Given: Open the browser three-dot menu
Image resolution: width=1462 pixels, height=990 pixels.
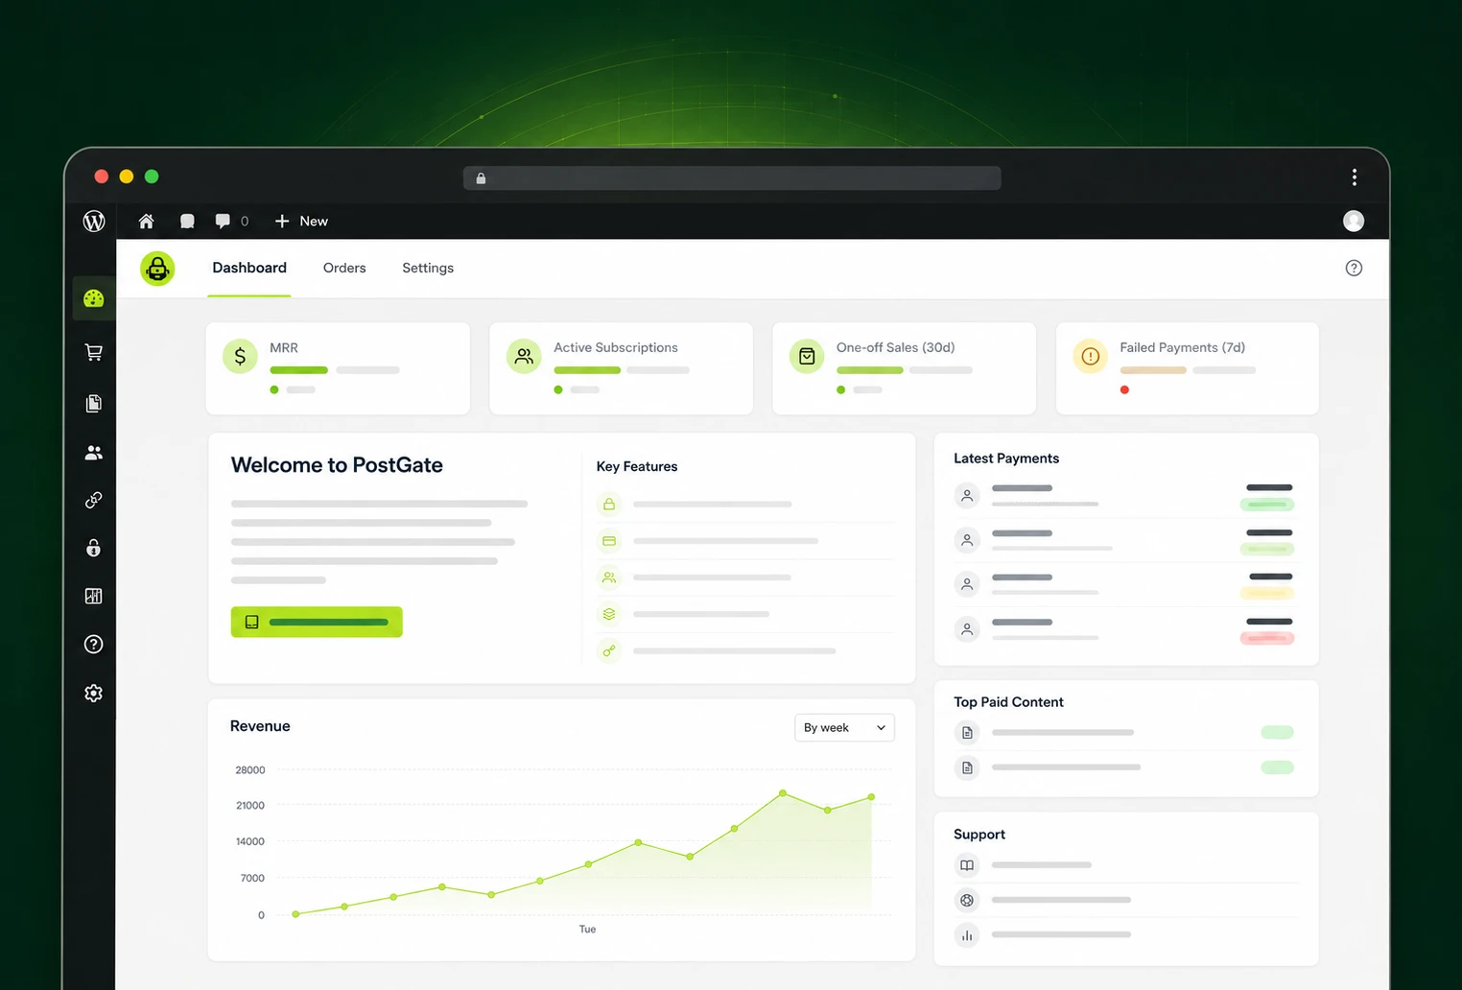Looking at the screenshot, I should point(1354,177).
